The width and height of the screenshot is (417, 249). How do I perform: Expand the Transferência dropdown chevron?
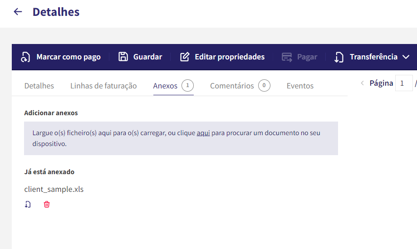[406, 57]
